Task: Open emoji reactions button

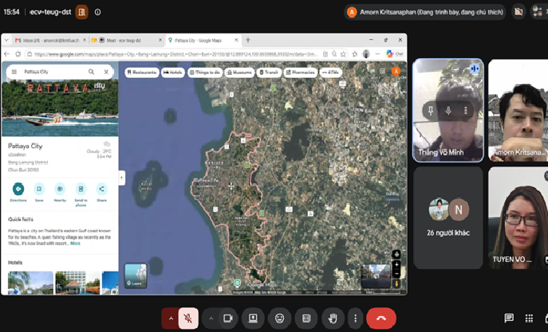Action: point(279,318)
